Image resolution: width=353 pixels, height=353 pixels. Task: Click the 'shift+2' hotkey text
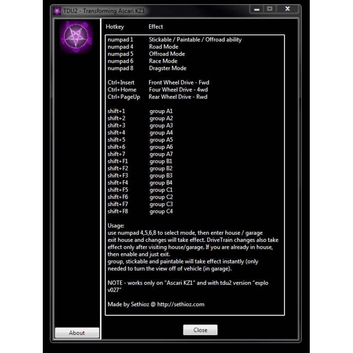tap(116, 118)
